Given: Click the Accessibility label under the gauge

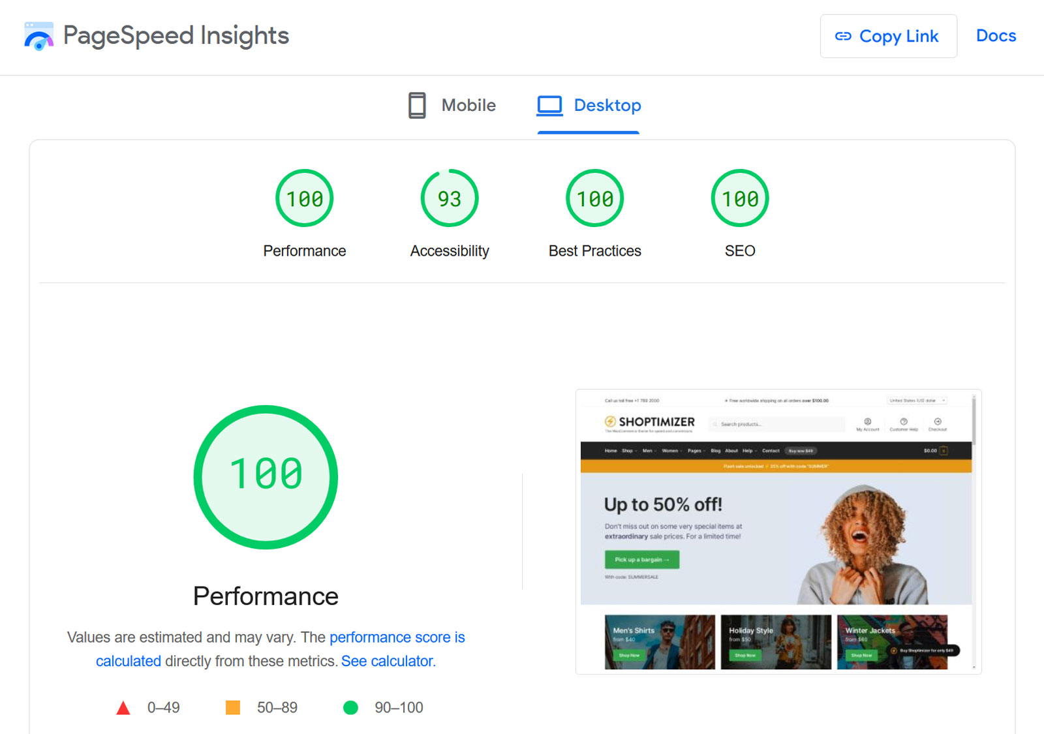Looking at the screenshot, I should 450,251.
